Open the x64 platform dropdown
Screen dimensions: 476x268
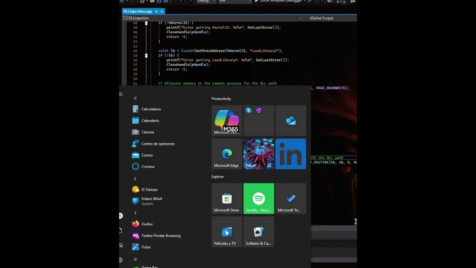click(x=235, y=1)
